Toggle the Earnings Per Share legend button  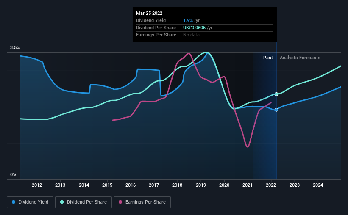point(142,202)
